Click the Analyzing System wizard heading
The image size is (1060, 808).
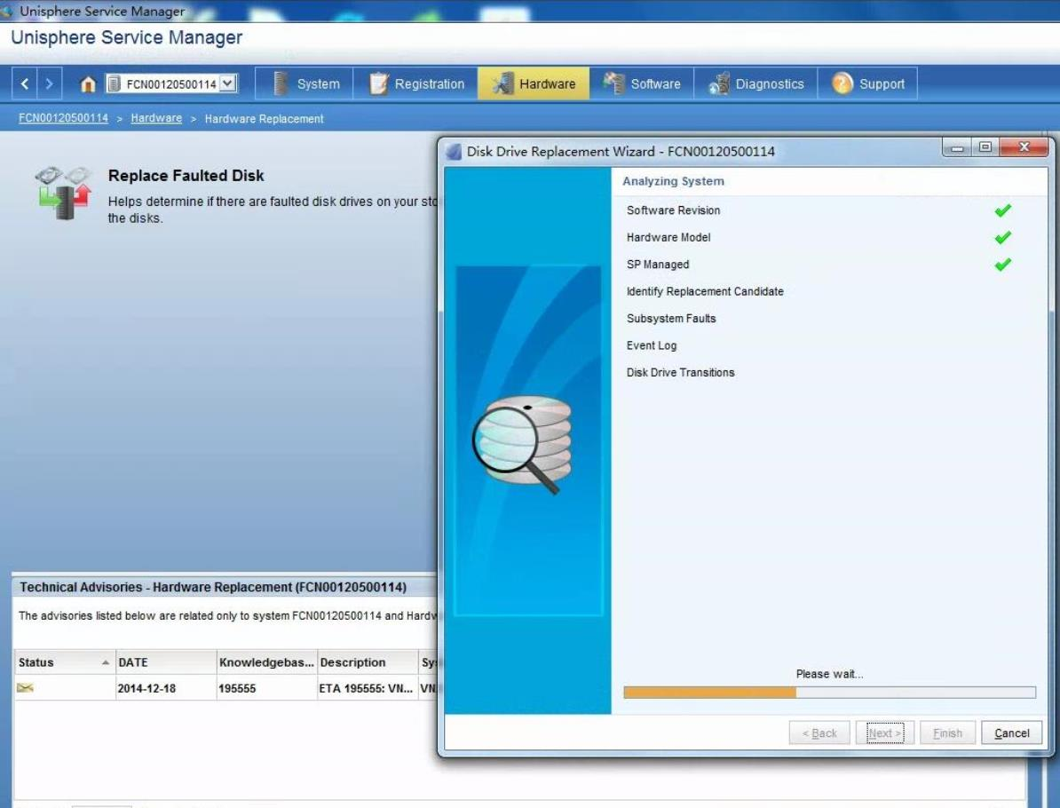(x=673, y=181)
